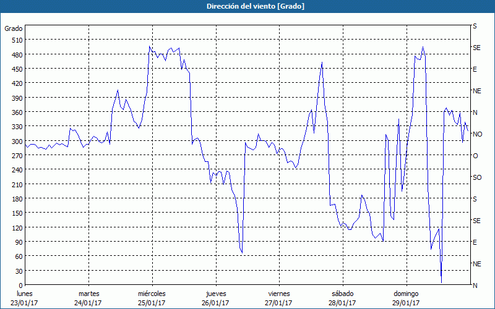
Task: Select the "SO" compass direction label
Action: coord(477,177)
